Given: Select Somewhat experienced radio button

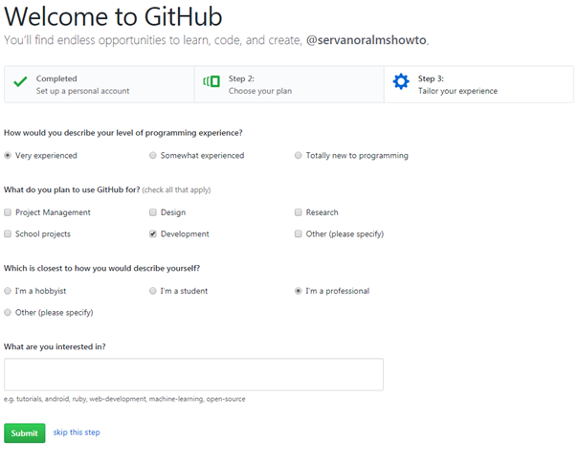Looking at the screenshot, I should 152,155.
